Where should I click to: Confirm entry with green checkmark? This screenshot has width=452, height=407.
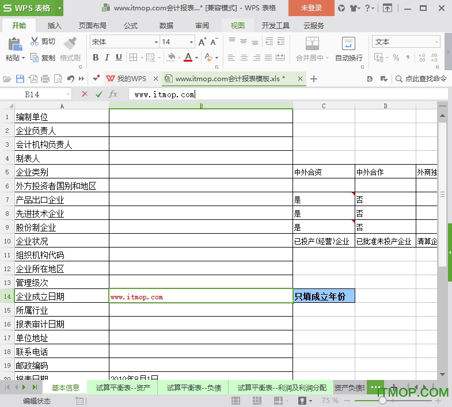tap(99, 94)
